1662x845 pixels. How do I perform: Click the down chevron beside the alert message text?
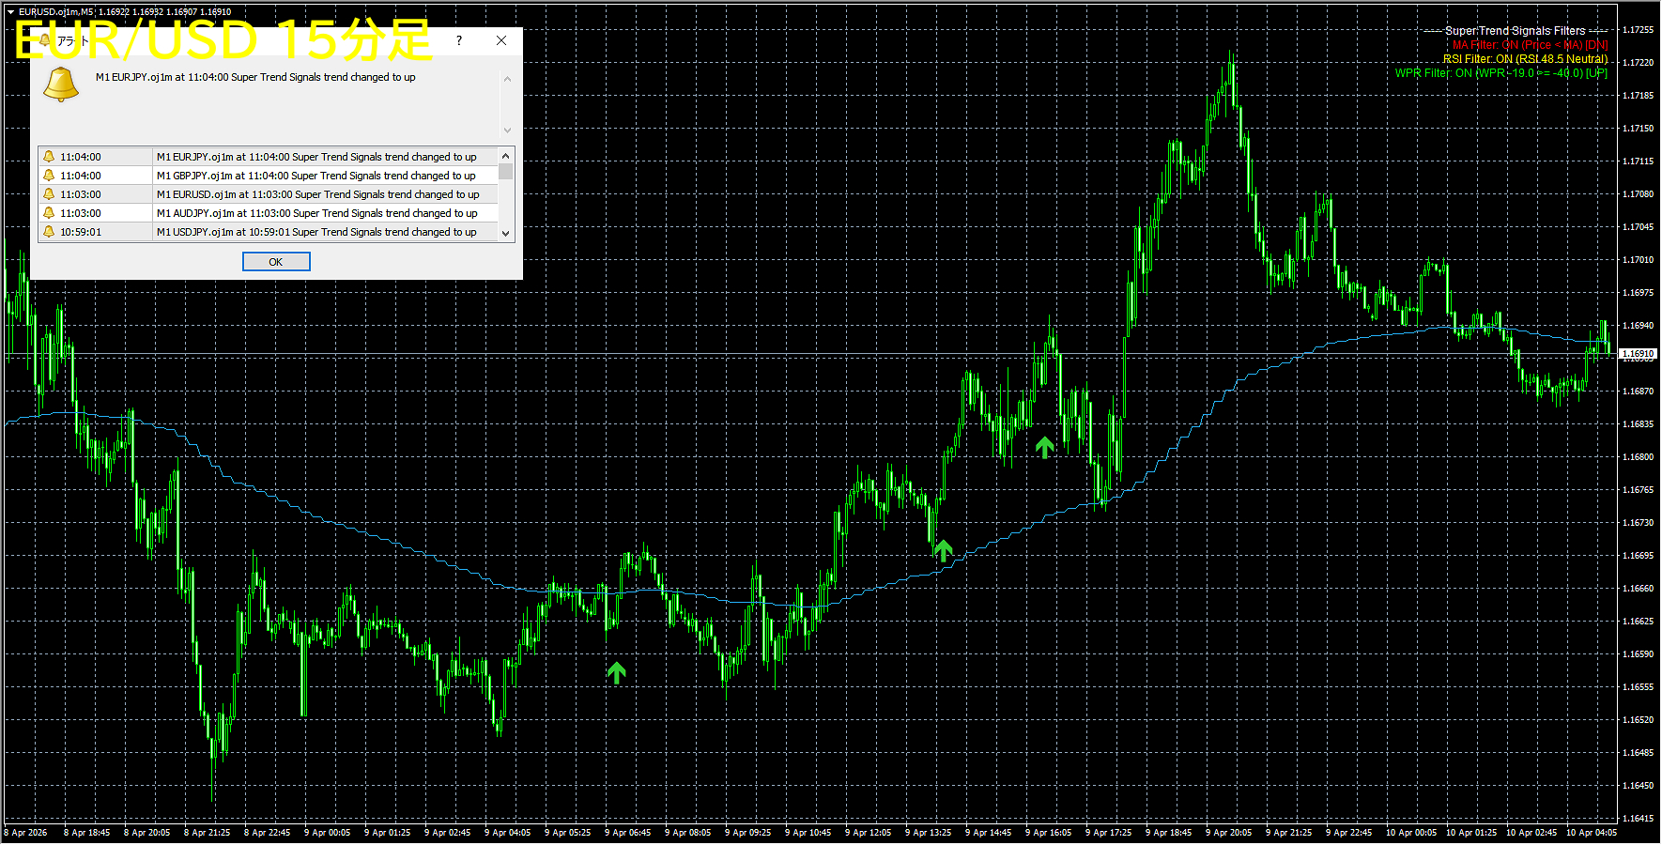pyautogui.click(x=507, y=130)
